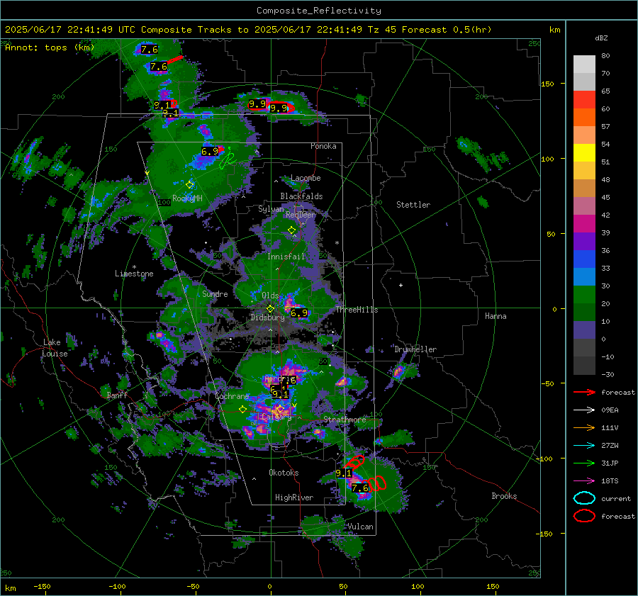The width and height of the screenshot is (638, 596).
Task: Click the Stettler city label
Action: pos(413,205)
